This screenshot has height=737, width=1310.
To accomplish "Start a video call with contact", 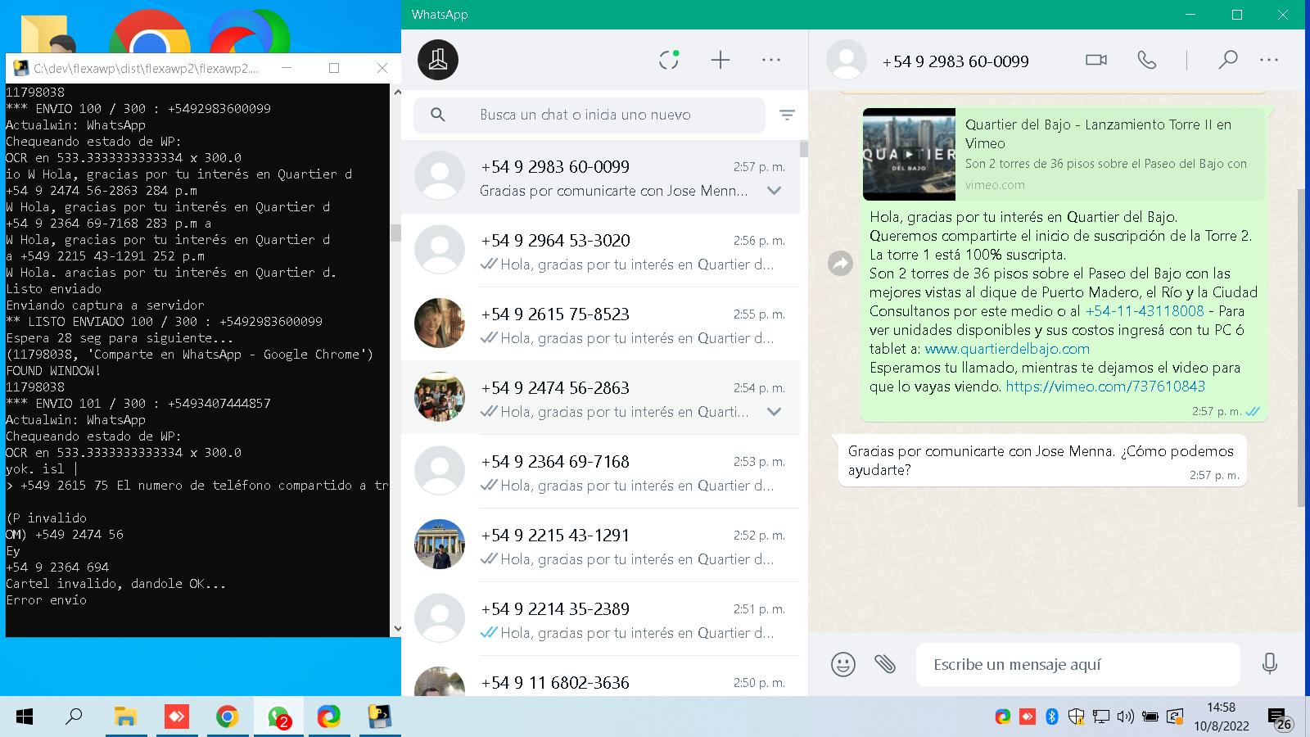I will [x=1096, y=60].
